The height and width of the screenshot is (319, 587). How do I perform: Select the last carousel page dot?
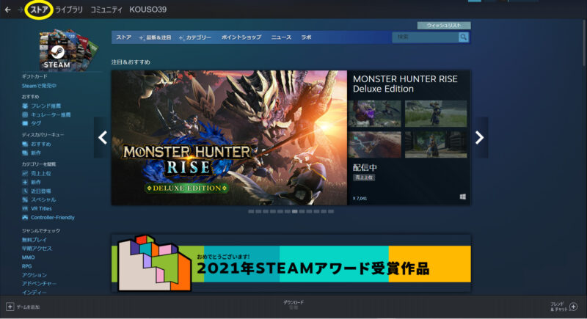pyautogui.click(x=331, y=212)
